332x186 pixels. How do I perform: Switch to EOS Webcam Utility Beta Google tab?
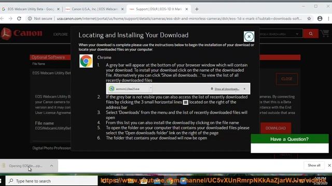(x=31, y=9)
